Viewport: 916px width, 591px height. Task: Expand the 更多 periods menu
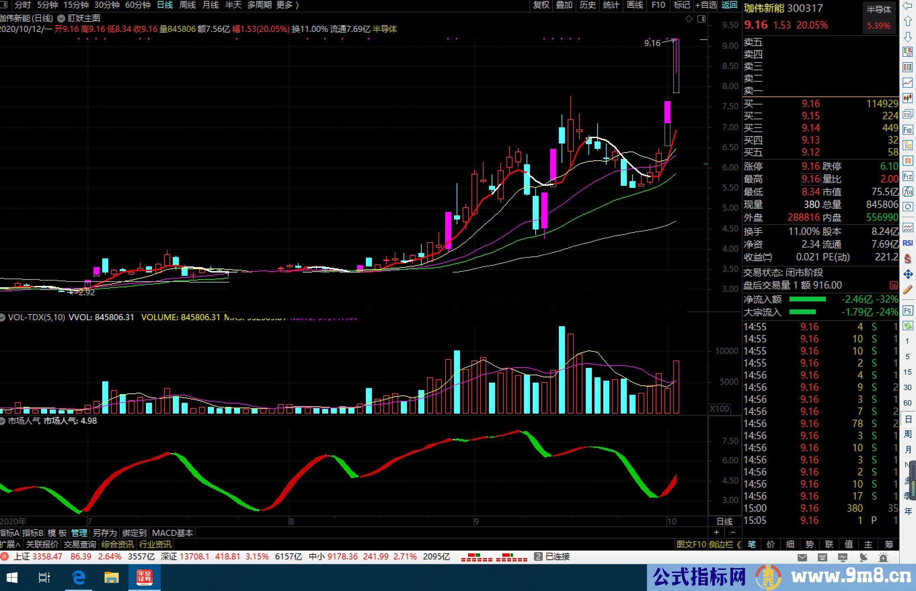click(288, 5)
